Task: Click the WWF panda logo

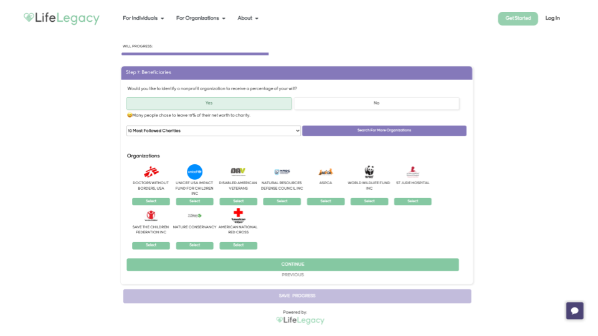Action: 369,172
